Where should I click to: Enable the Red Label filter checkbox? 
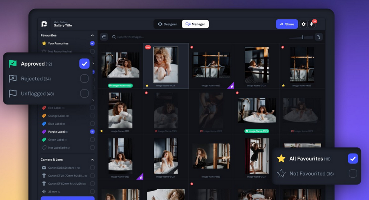click(92, 108)
